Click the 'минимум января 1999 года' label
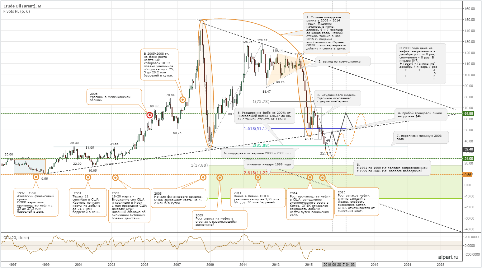482x268 pixels. pyautogui.click(x=269, y=164)
